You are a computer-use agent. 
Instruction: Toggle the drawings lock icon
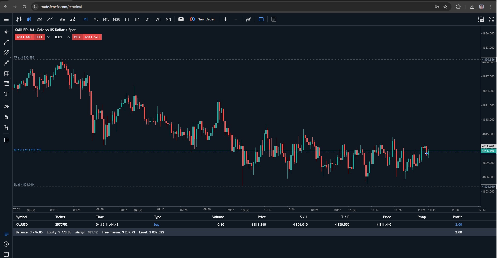point(6,117)
